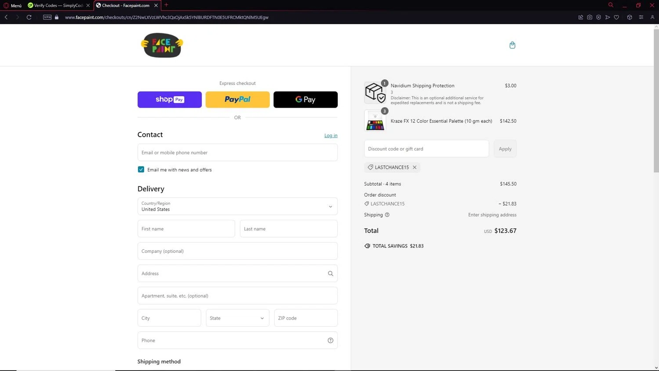Image resolution: width=659 pixels, height=371 pixels.
Task: Take a snapshot with the camera icon
Action: [590, 17]
